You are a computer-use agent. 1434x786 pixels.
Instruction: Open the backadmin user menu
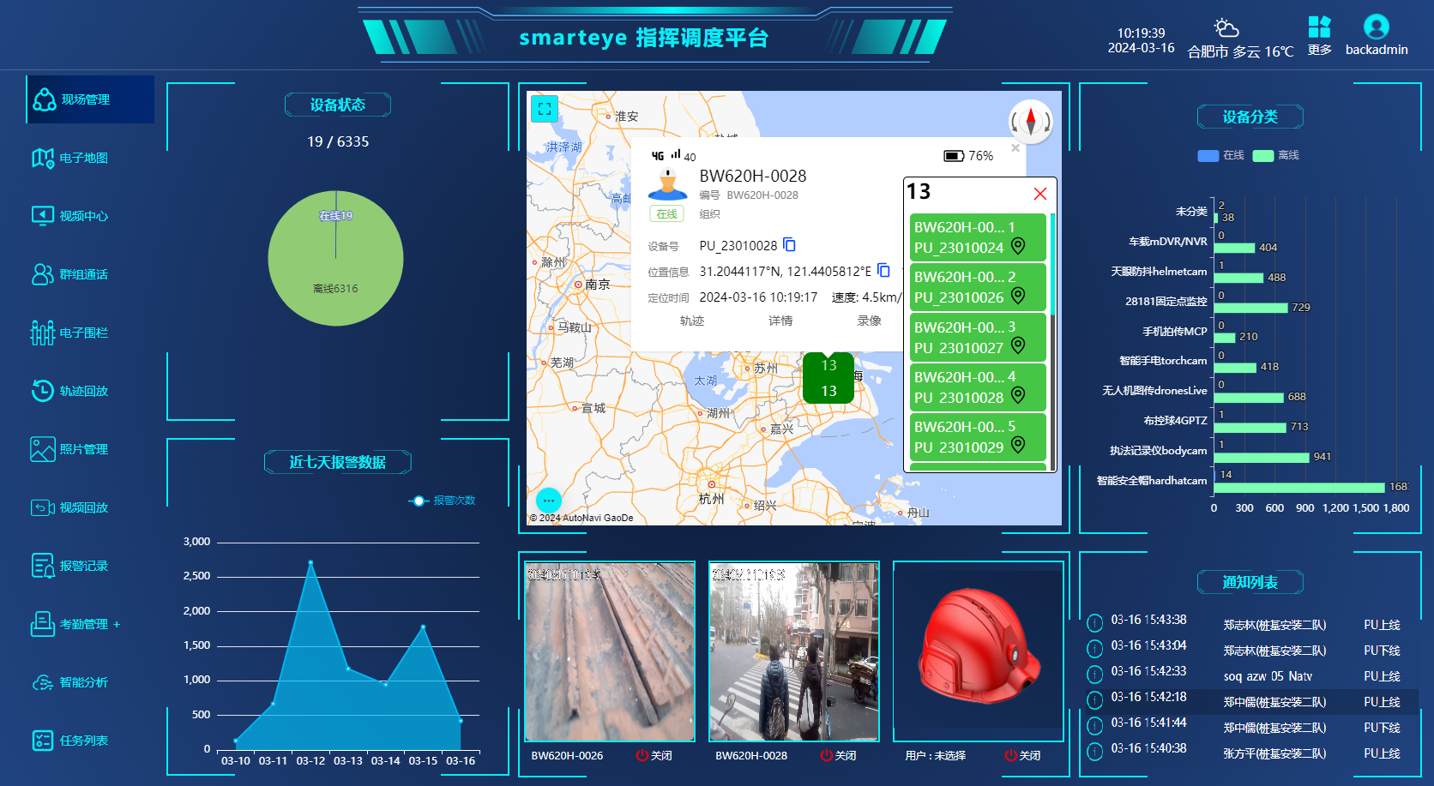tap(1376, 36)
